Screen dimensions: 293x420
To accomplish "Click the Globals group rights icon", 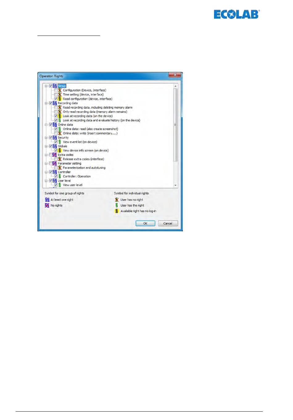I will (x=55, y=146).
